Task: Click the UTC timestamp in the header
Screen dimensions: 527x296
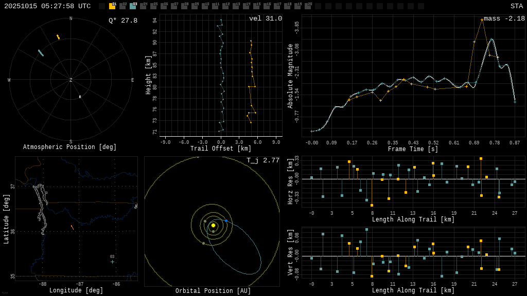Action: tap(47, 6)
